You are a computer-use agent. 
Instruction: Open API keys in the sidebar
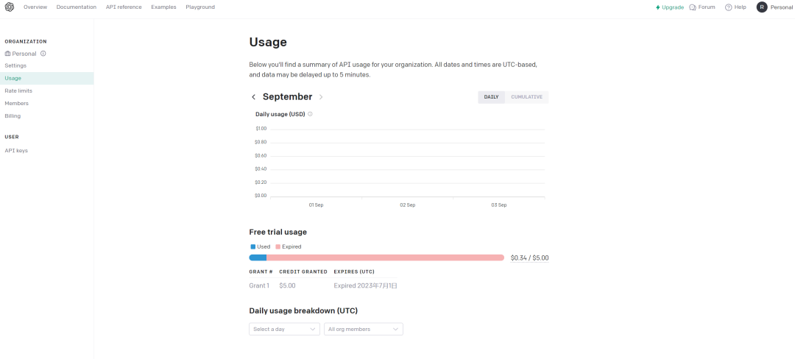[x=16, y=150]
